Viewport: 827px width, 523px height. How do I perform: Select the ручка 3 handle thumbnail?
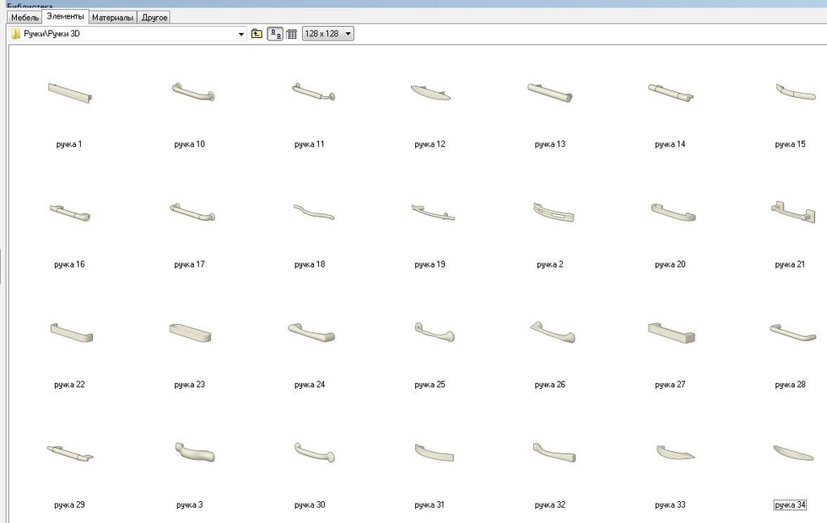tap(195, 453)
